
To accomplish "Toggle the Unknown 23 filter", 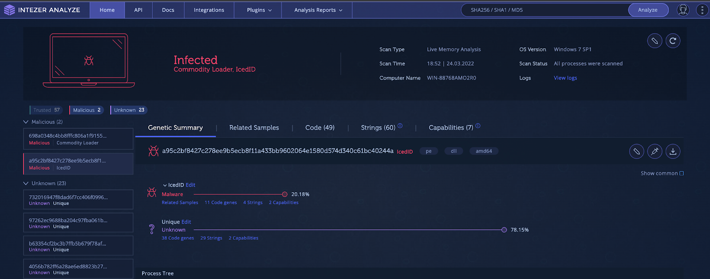I will click(129, 110).
